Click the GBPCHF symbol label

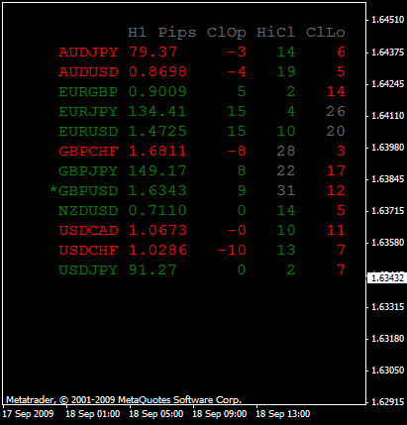coord(88,152)
